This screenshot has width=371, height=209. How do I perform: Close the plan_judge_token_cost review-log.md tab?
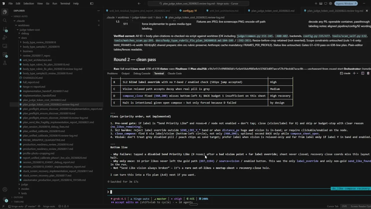coord(367,11)
